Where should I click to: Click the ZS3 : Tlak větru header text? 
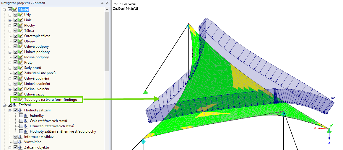click(125, 4)
